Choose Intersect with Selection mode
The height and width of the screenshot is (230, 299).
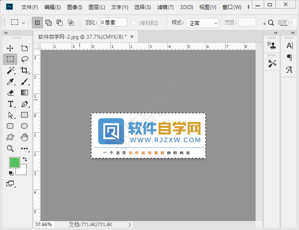[x=71, y=23]
